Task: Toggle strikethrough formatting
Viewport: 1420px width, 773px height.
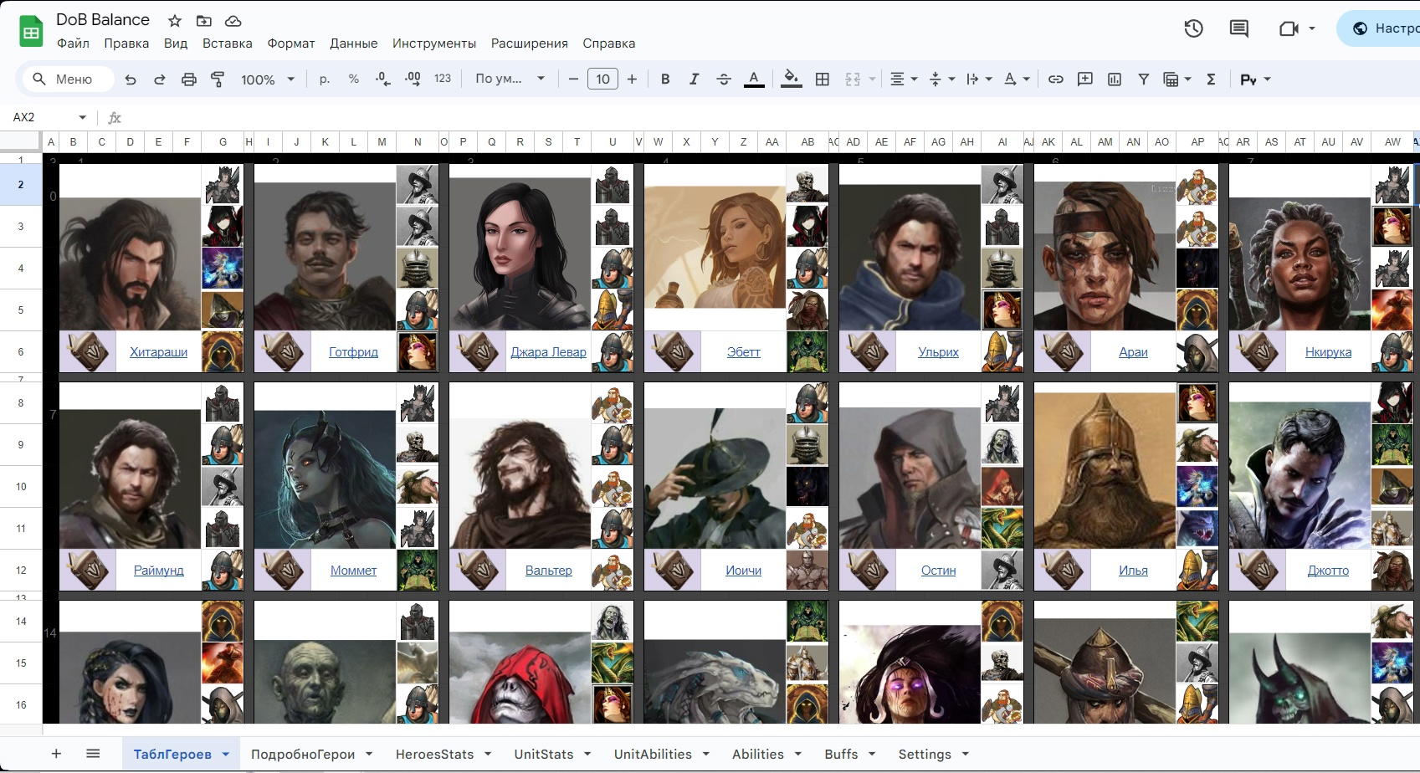Action: 724,79
